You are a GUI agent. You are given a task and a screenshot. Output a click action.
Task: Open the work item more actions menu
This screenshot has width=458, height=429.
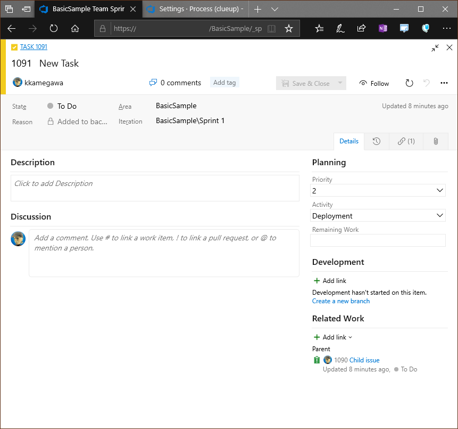(x=444, y=83)
